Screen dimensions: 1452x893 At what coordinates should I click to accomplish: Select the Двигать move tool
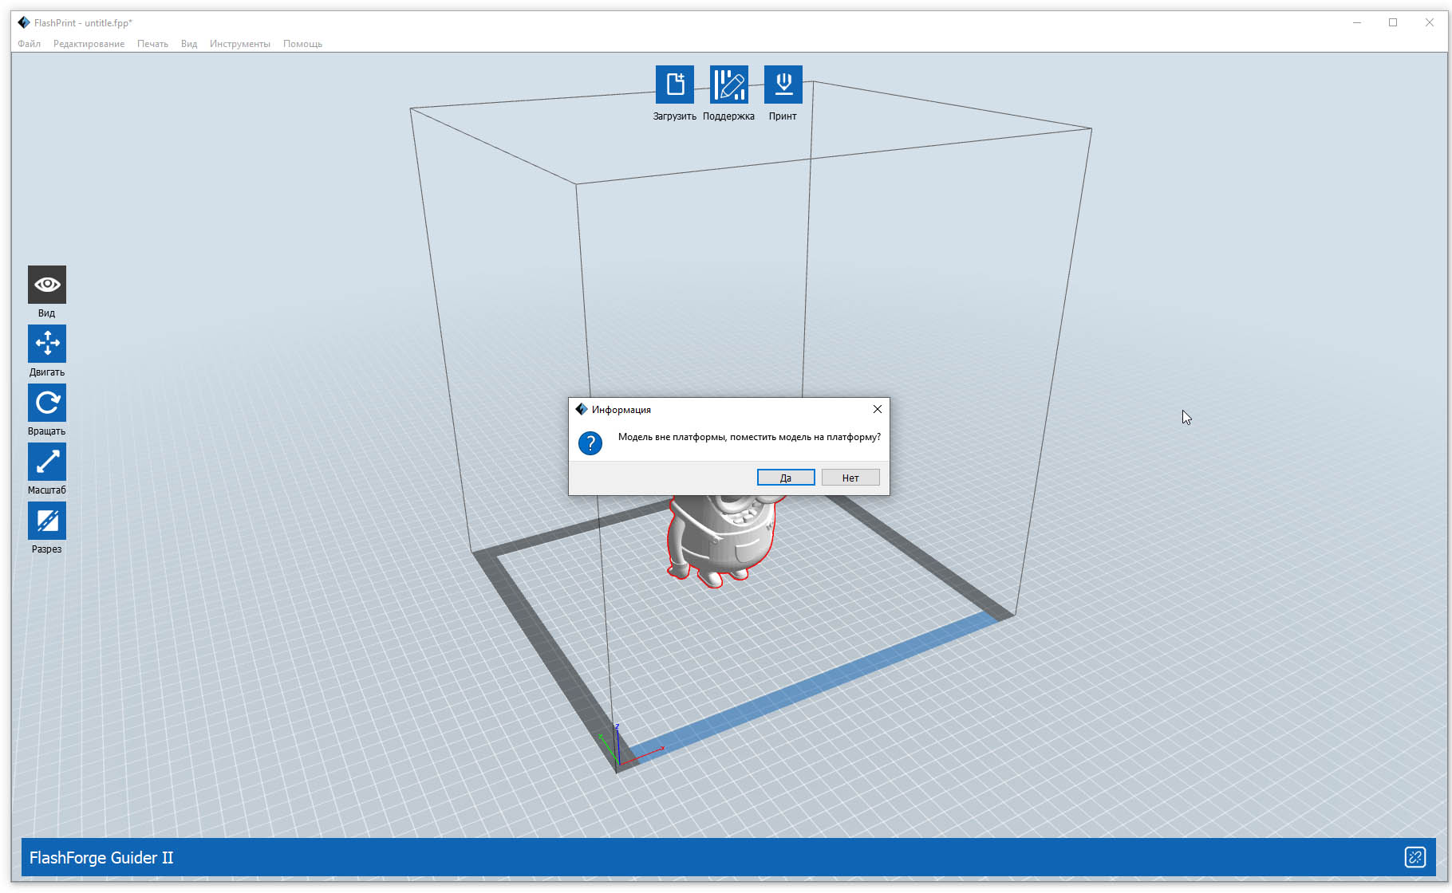tap(47, 344)
